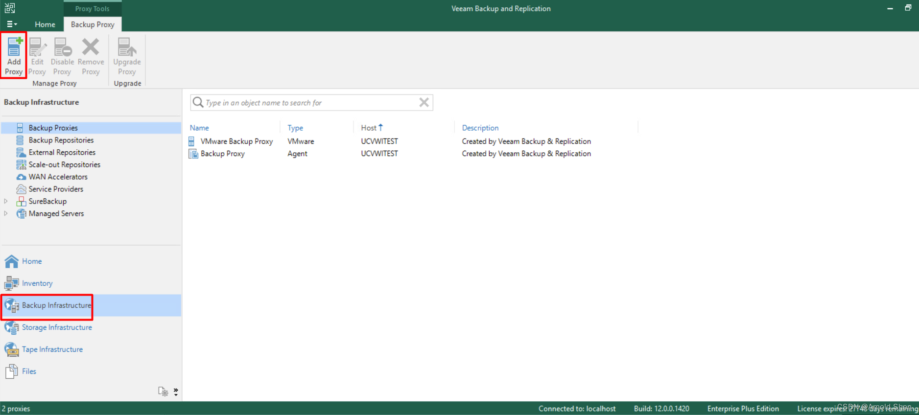
Task: Switch to the Home ribbon tab
Action: [45, 24]
